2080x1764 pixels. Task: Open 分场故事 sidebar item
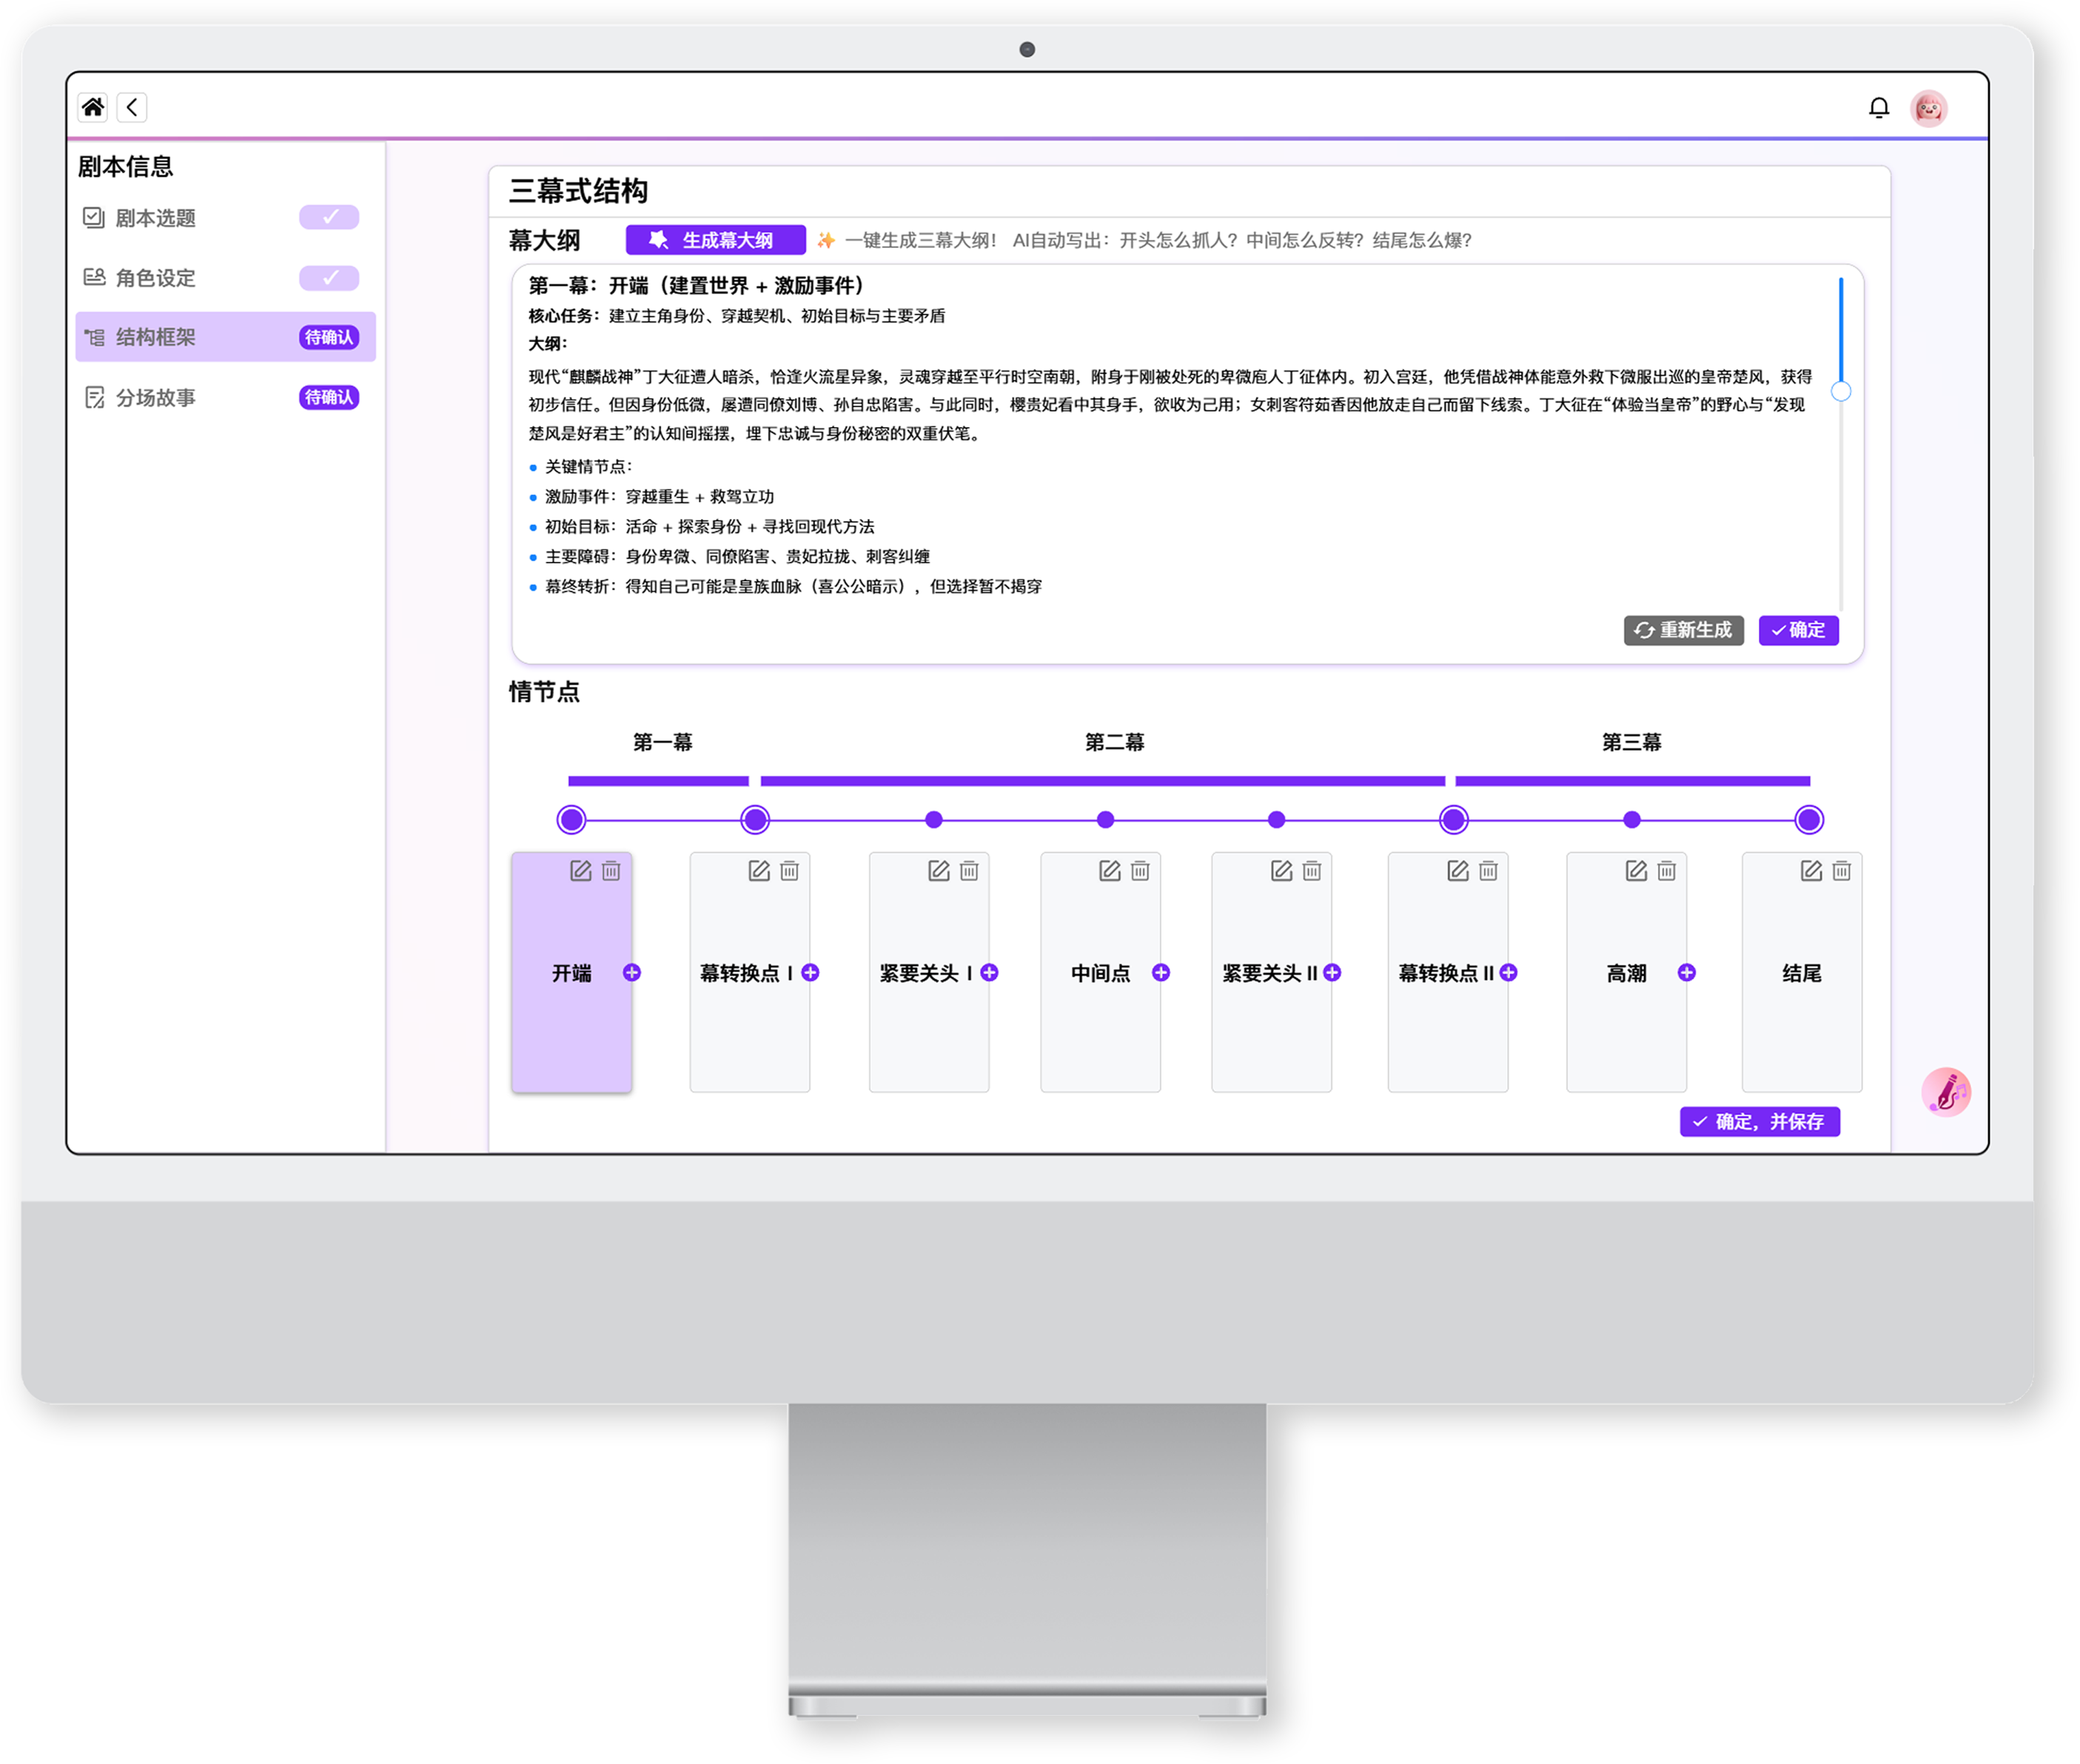pyautogui.click(x=225, y=398)
